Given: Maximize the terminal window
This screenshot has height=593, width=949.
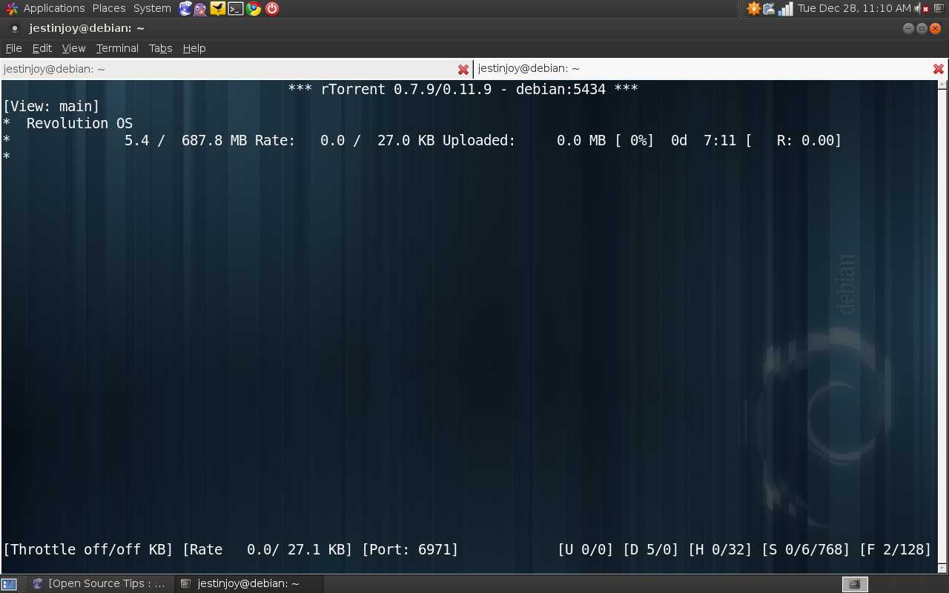Looking at the screenshot, I should coord(922,28).
